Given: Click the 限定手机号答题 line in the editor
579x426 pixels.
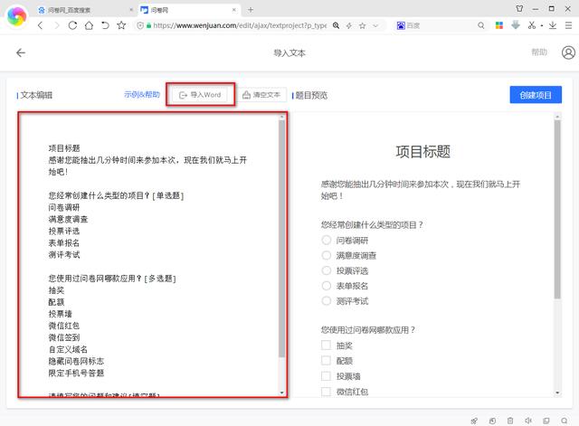Looking at the screenshot, I should point(76,373).
